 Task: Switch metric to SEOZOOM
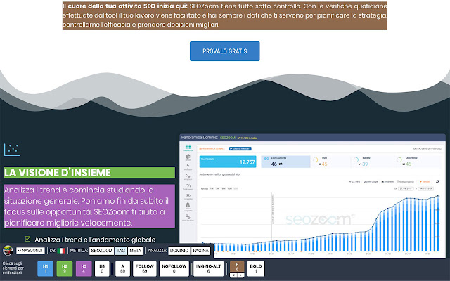point(101,251)
